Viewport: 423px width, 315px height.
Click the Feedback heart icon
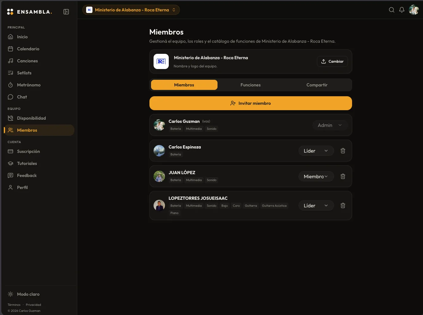tap(10, 175)
